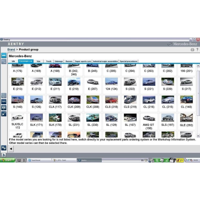This screenshot has width=200, height=200.
Task: Open Industrial major assemblies tab
Action: point(105,61)
